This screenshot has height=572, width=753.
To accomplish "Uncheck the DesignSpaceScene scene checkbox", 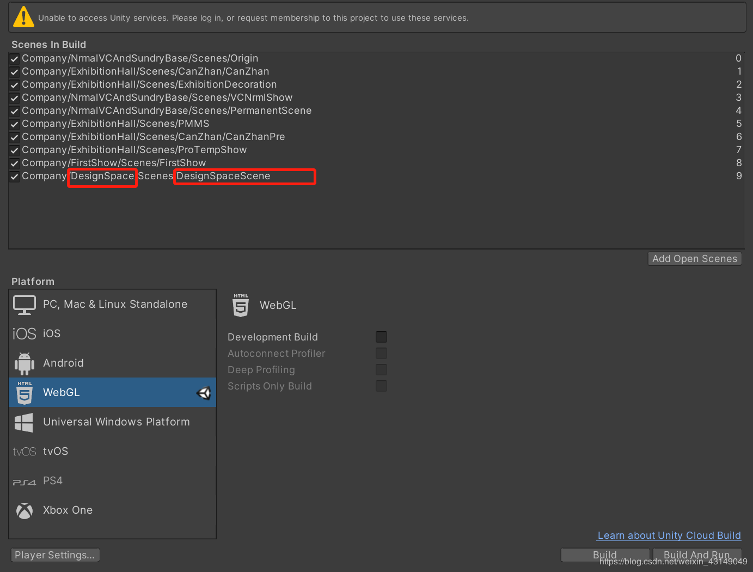I will [x=15, y=177].
